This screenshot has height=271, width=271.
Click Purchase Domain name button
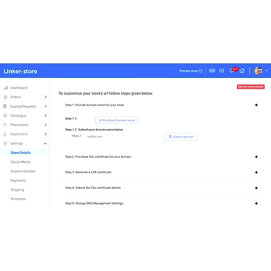pyautogui.click(x=117, y=120)
